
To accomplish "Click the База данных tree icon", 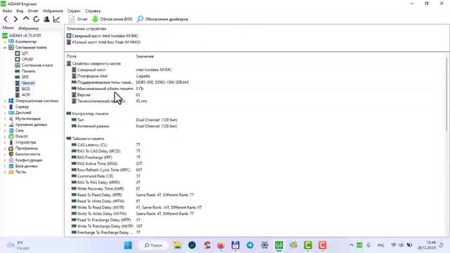I will (11, 166).
